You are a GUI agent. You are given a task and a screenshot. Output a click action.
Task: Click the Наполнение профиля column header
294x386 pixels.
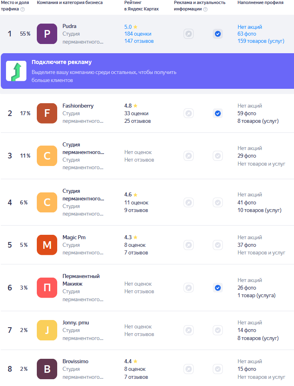(260, 2)
